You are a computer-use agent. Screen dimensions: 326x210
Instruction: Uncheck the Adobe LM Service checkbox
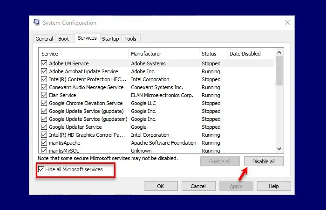(44, 63)
